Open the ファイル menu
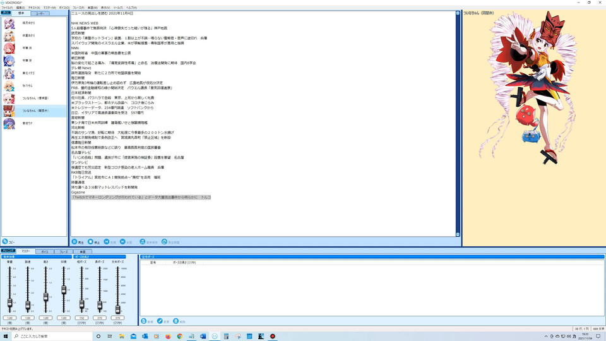Image resolution: width=606 pixels, height=341 pixels. [x=7, y=8]
